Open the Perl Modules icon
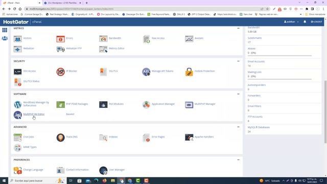327x184 pixels. point(103,104)
